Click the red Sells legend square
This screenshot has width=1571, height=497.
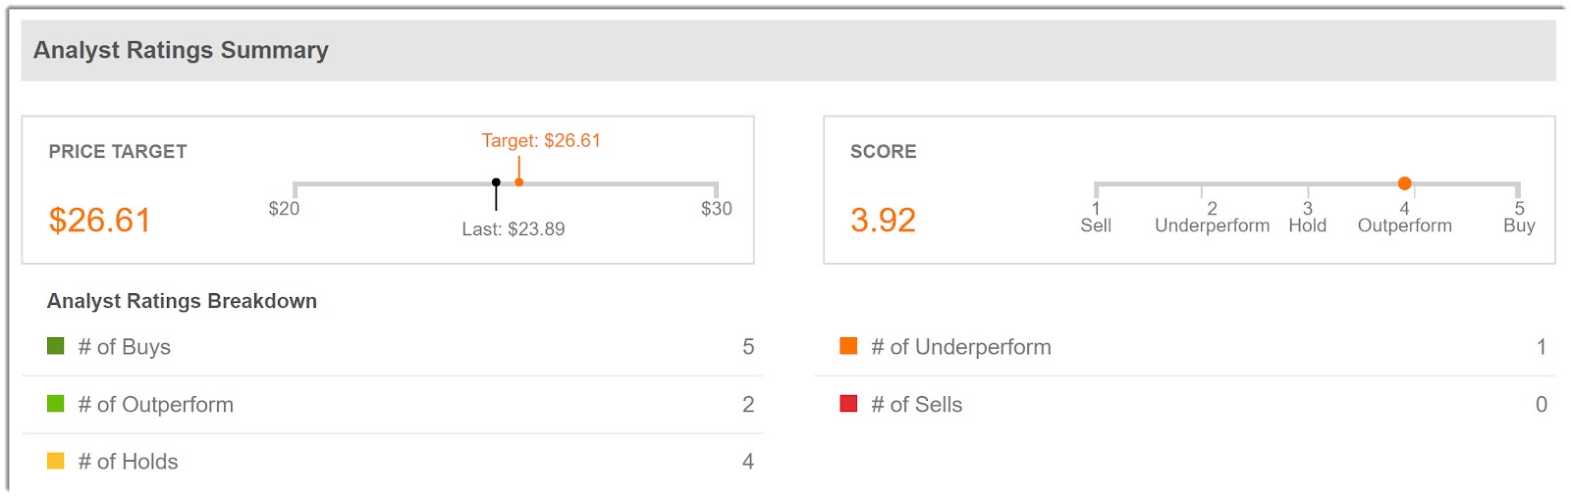[x=848, y=404]
